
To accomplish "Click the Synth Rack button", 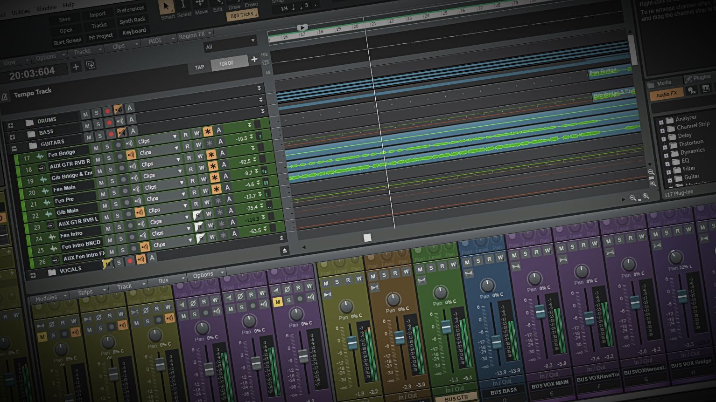I will coord(133,20).
